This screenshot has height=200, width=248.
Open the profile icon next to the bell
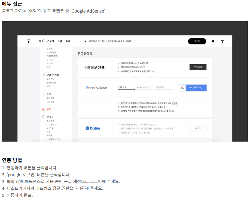click(x=223, y=41)
